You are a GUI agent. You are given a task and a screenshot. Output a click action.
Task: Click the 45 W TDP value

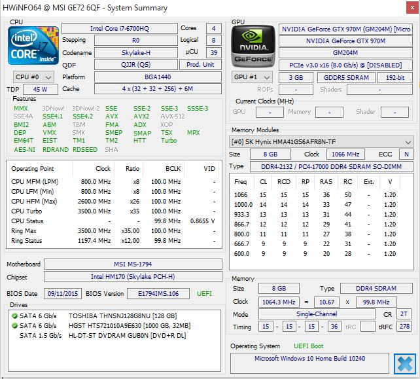point(41,89)
